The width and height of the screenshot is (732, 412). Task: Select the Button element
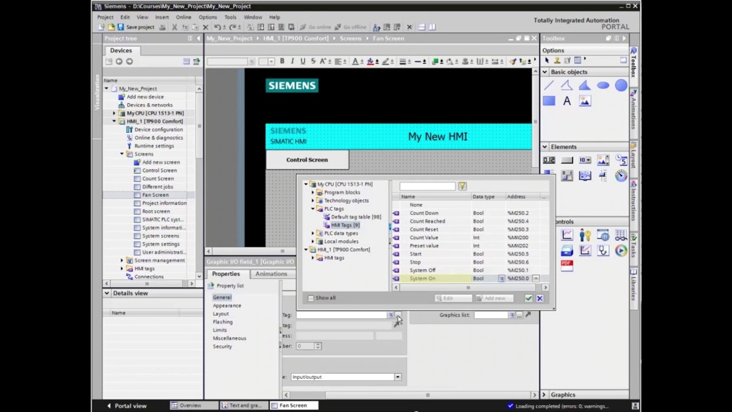(567, 160)
